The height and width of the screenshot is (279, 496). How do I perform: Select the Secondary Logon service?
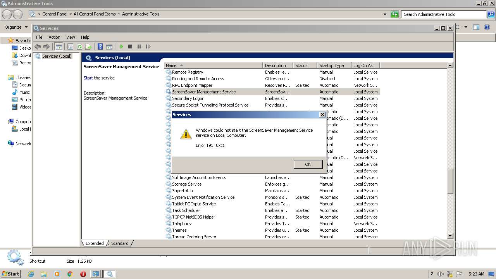click(x=272, y=98)
